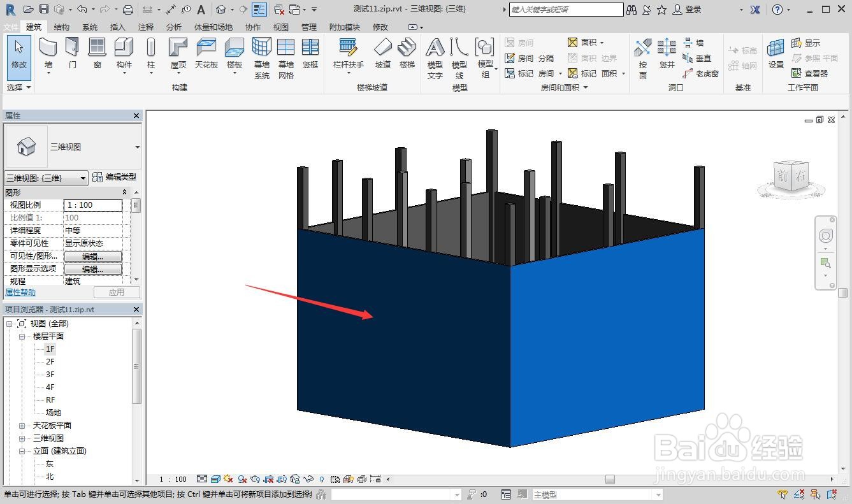
Task: Select the 构件 (Component) tool
Action: pos(124,56)
